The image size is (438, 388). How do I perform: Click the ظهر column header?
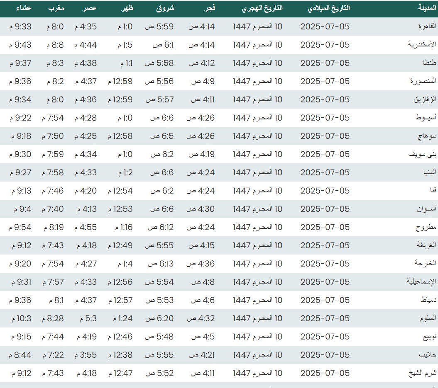coord(126,8)
